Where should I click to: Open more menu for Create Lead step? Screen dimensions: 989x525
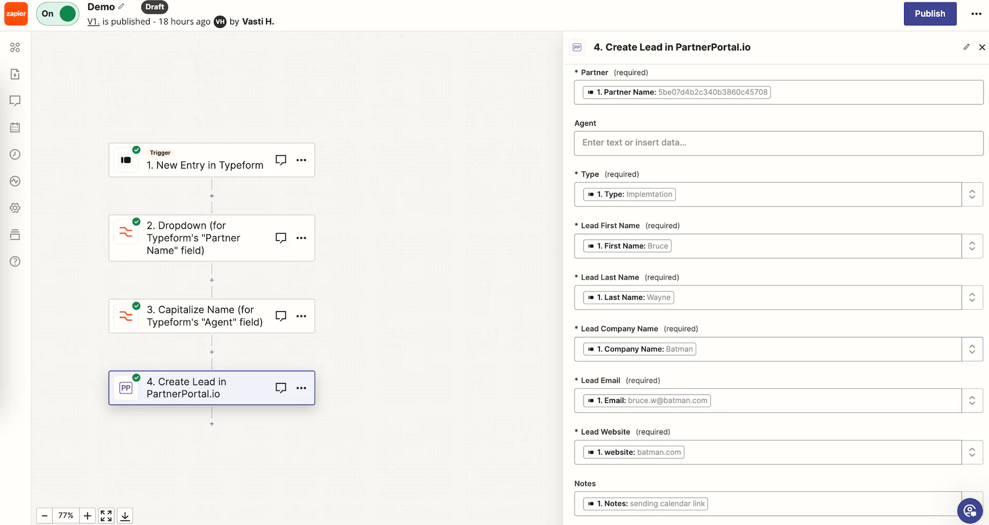[x=301, y=388]
